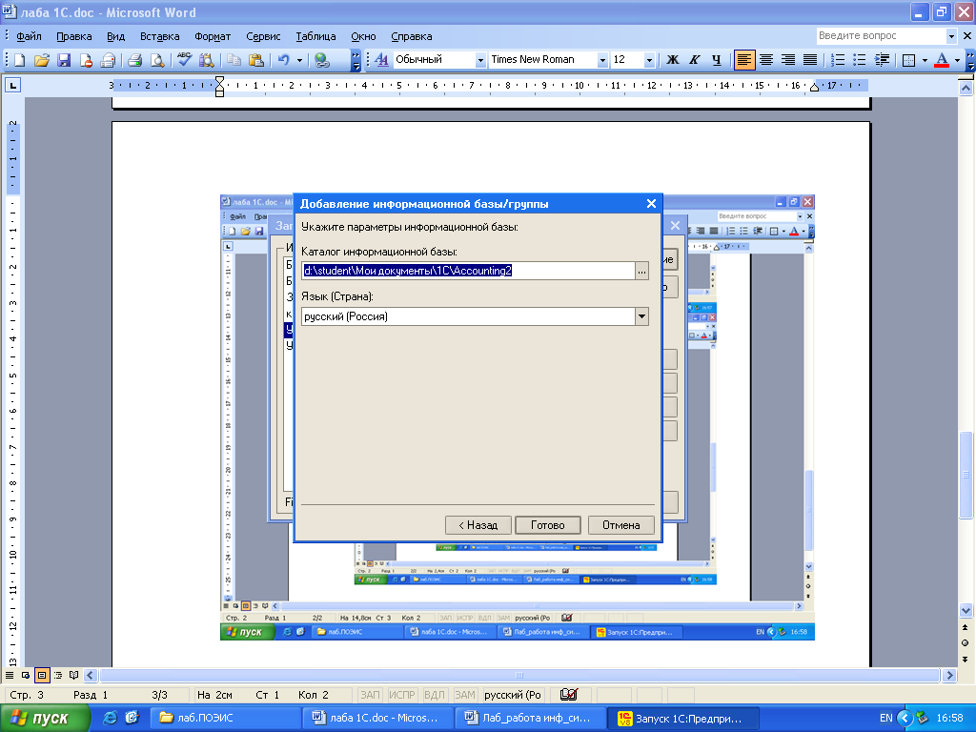Send document by e-mail icon
The image size is (976, 732).
pos(108,60)
